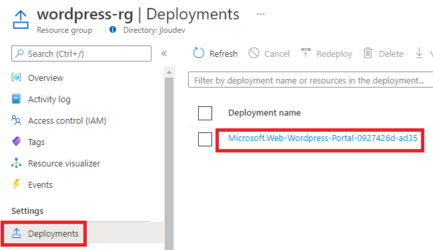Open Tags in the sidebar
The width and height of the screenshot is (433, 250).
[36, 142]
